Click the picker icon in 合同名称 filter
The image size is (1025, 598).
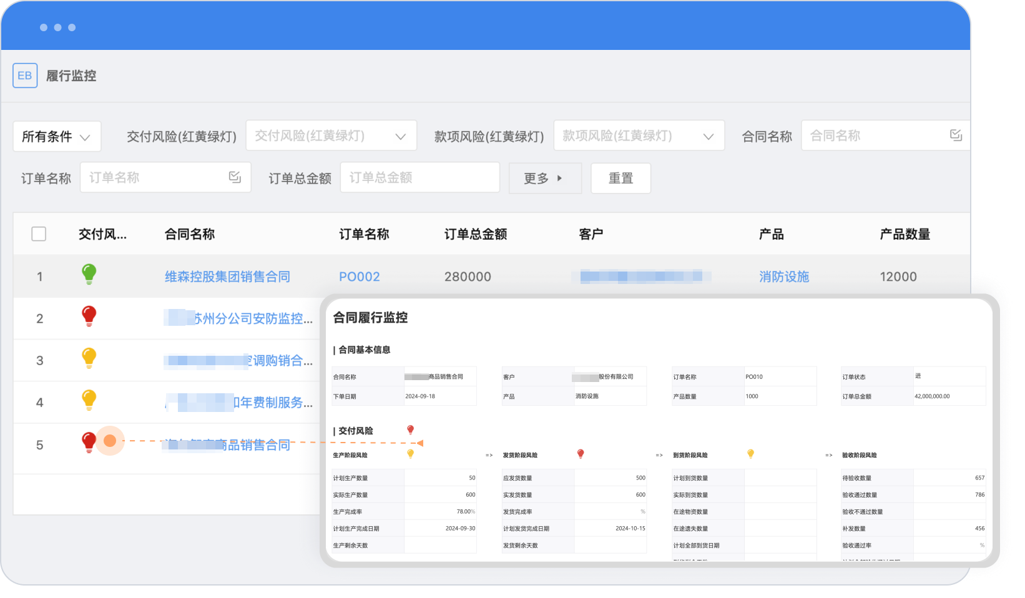956,135
